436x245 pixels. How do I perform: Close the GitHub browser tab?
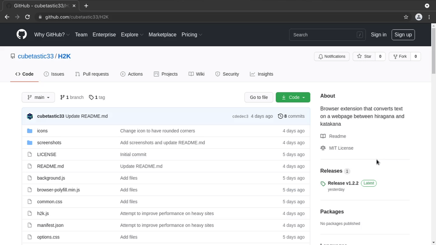(x=74, y=6)
